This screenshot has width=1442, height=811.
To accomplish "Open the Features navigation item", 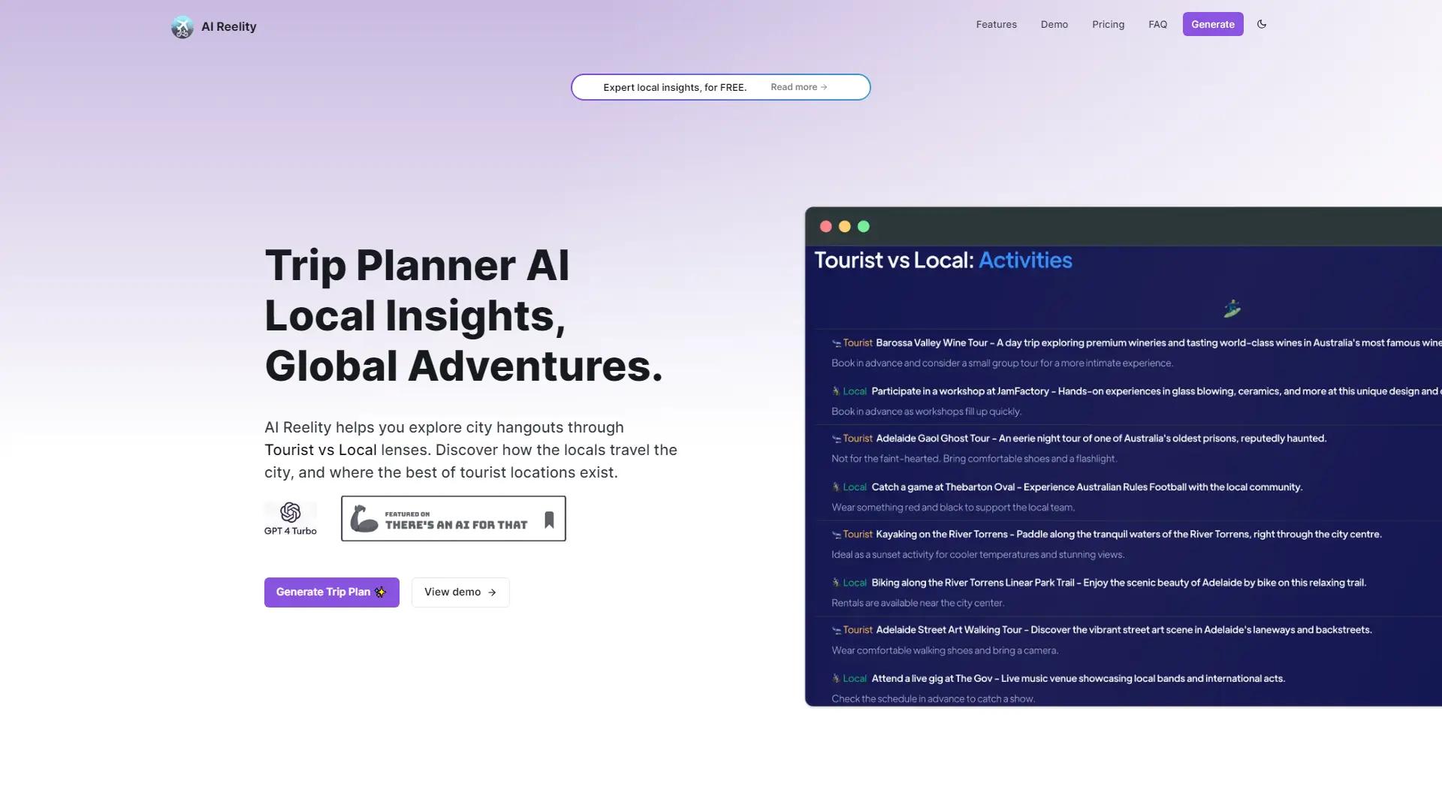I will 996,24.
